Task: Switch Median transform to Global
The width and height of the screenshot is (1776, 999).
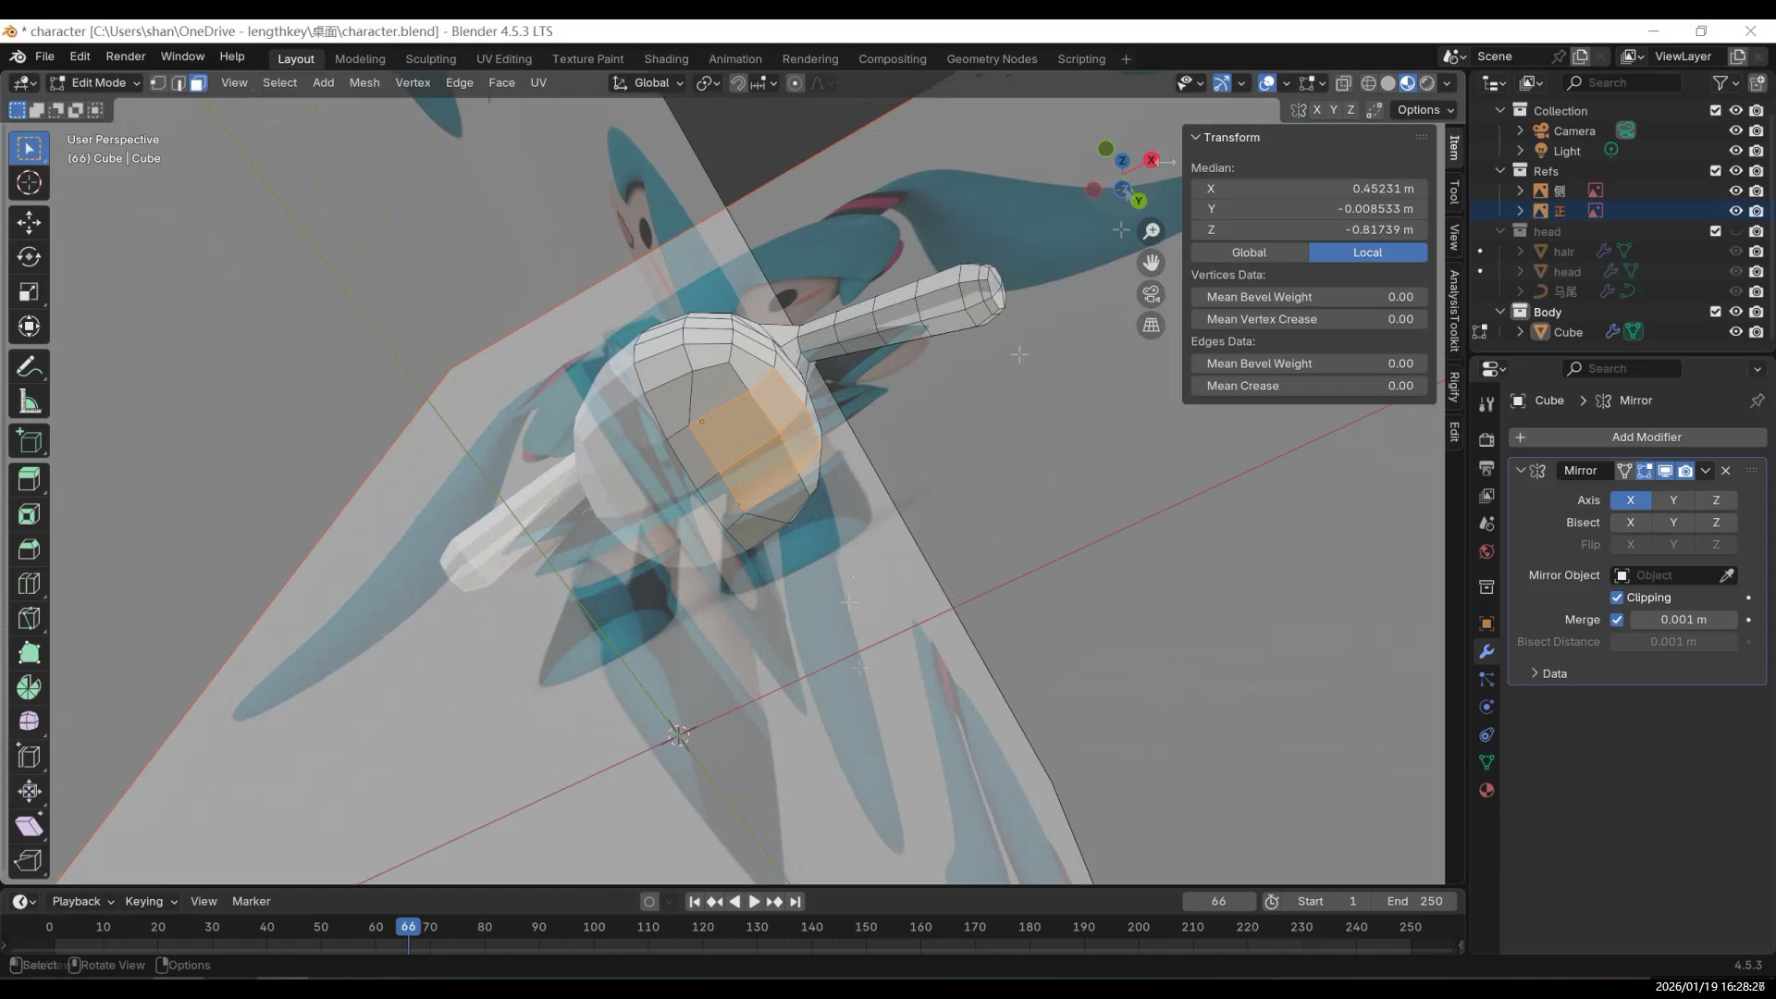Action: (1249, 253)
